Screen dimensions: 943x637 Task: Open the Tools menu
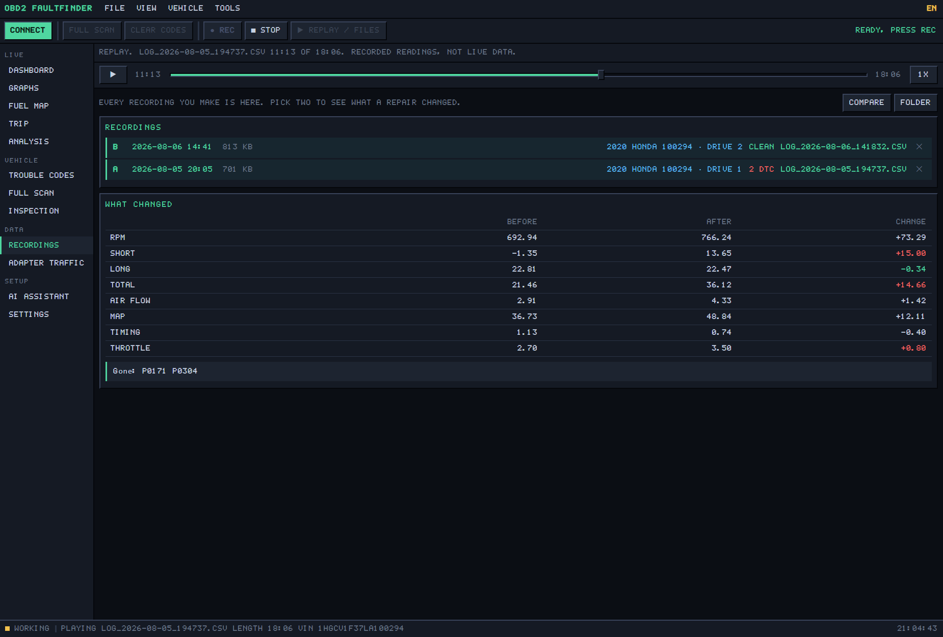[x=227, y=8]
